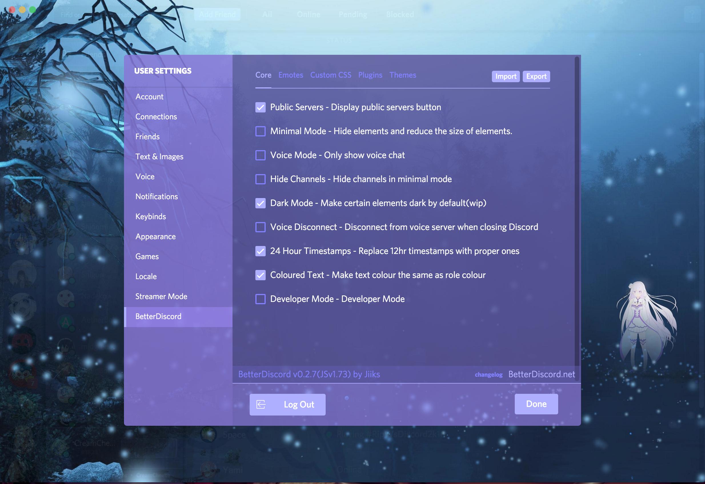The width and height of the screenshot is (705, 484).
Task: Click the Export button
Action: click(536, 76)
